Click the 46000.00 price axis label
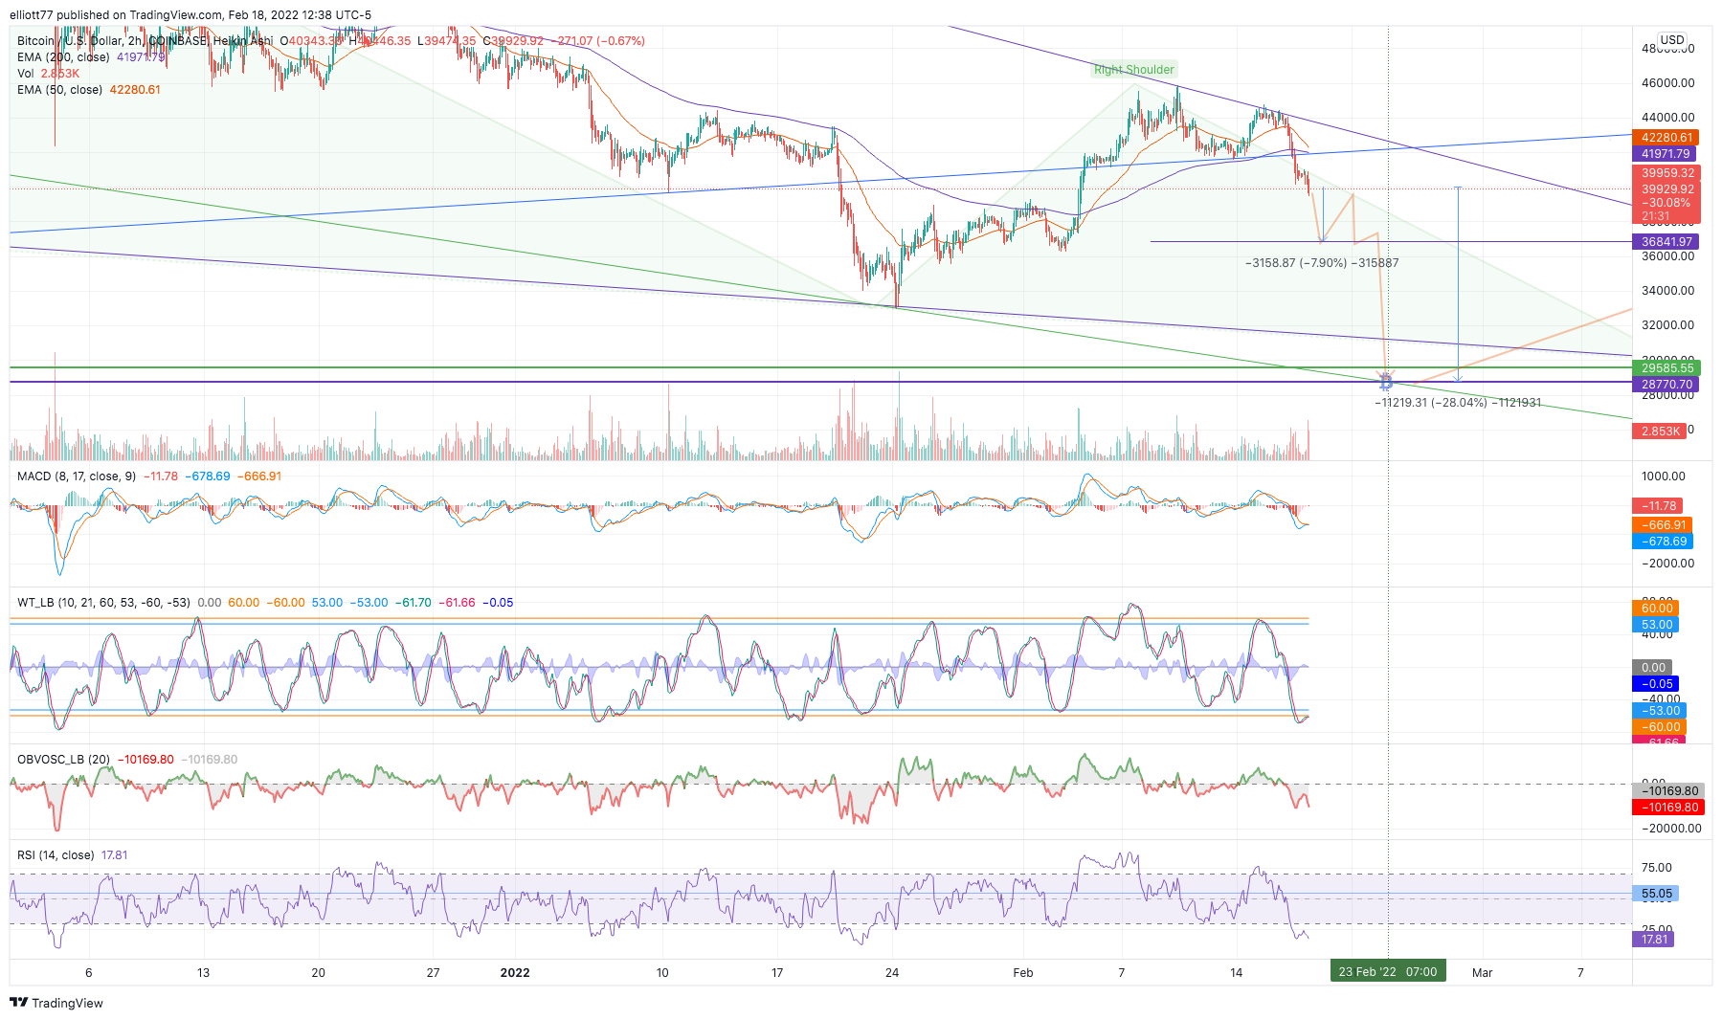Screen dimensions: 1722x1019 click(1668, 83)
